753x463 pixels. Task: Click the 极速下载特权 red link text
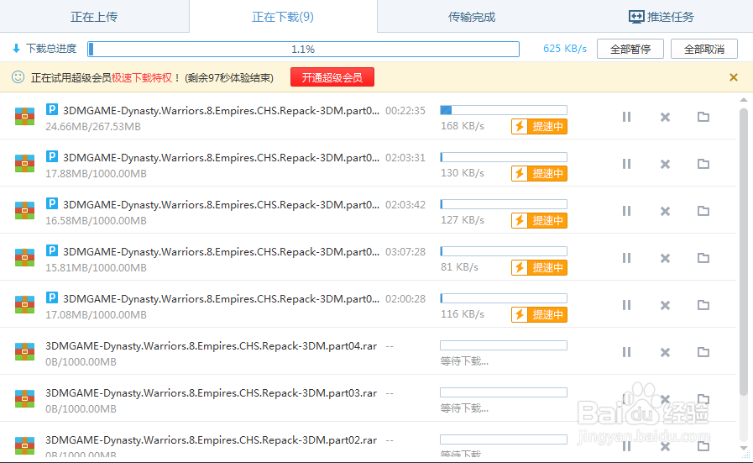pyautogui.click(x=142, y=78)
